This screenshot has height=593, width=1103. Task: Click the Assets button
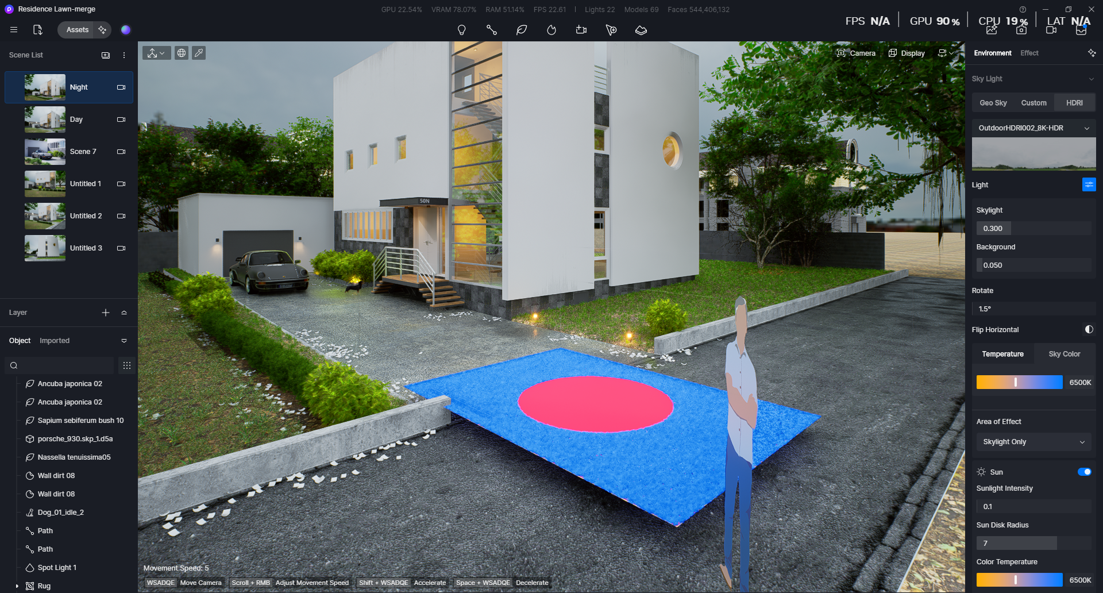pyautogui.click(x=78, y=30)
